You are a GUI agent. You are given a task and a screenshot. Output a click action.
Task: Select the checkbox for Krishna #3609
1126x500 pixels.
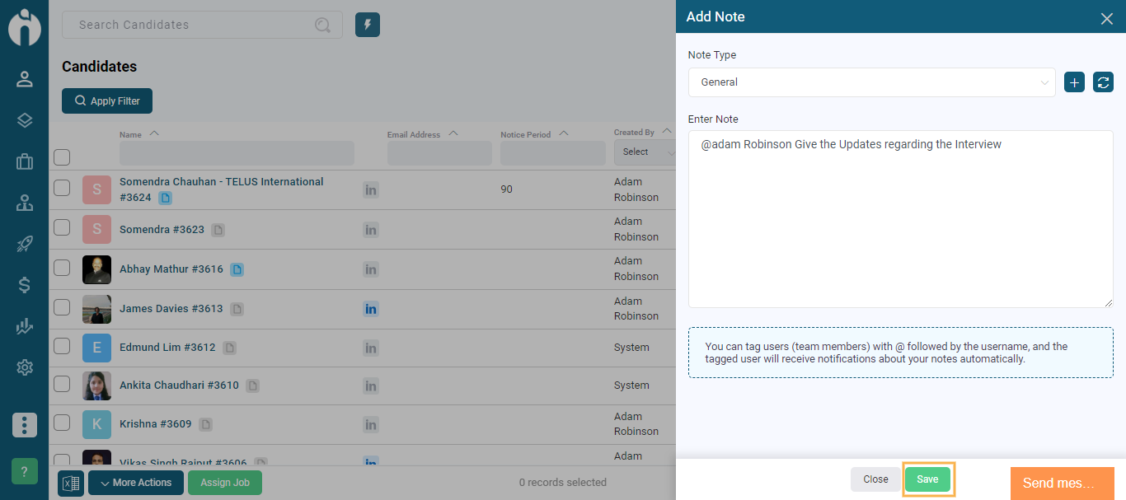[x=62, y=423]
